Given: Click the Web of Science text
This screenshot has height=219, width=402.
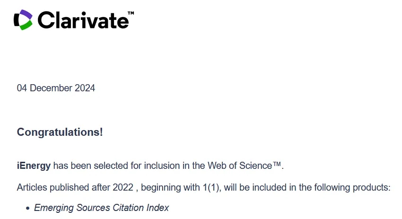Looking at the screenshot, I should pos(240,166).
